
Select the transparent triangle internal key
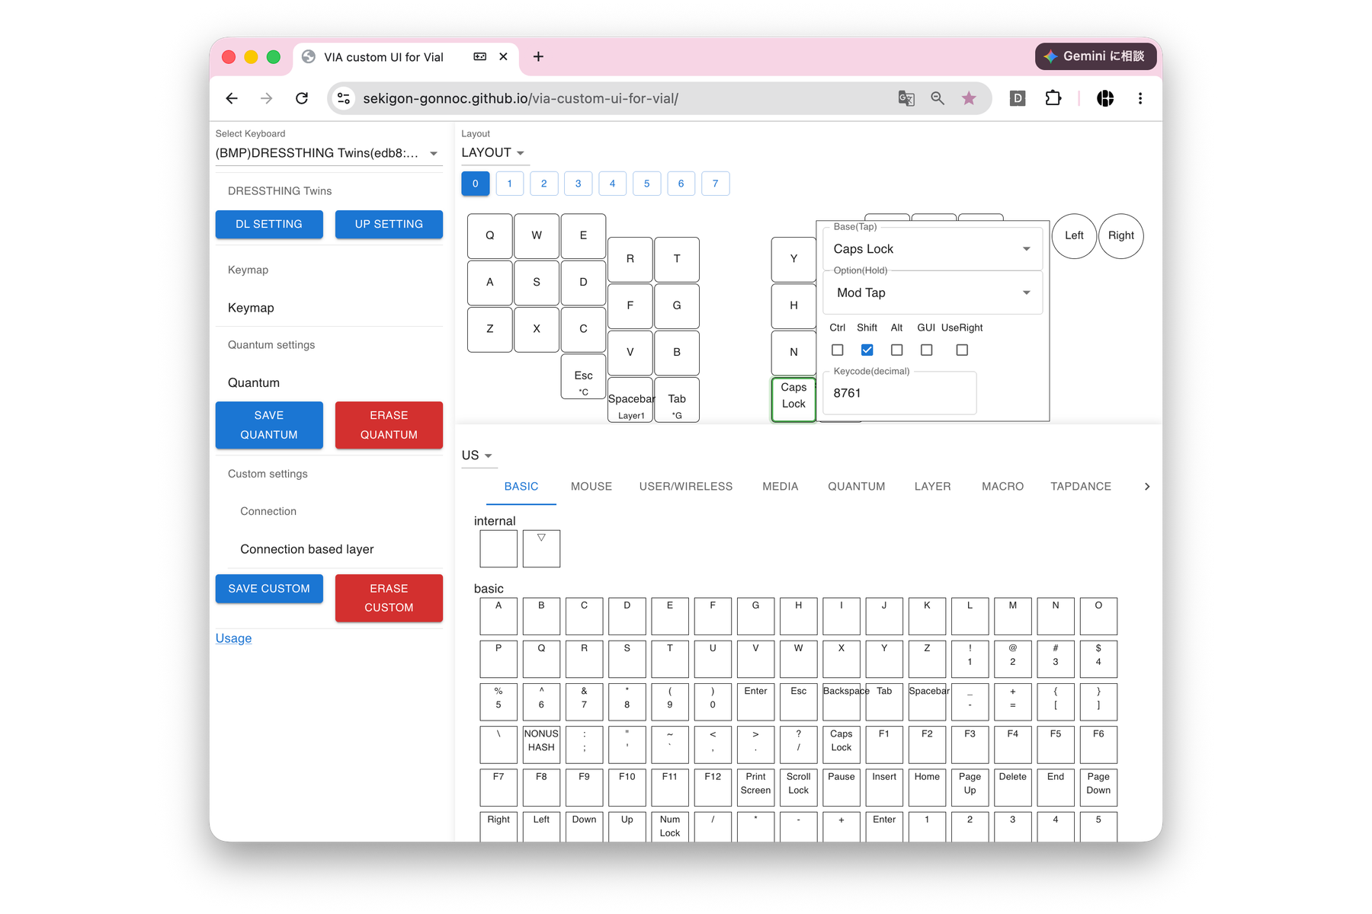point(541,548)
